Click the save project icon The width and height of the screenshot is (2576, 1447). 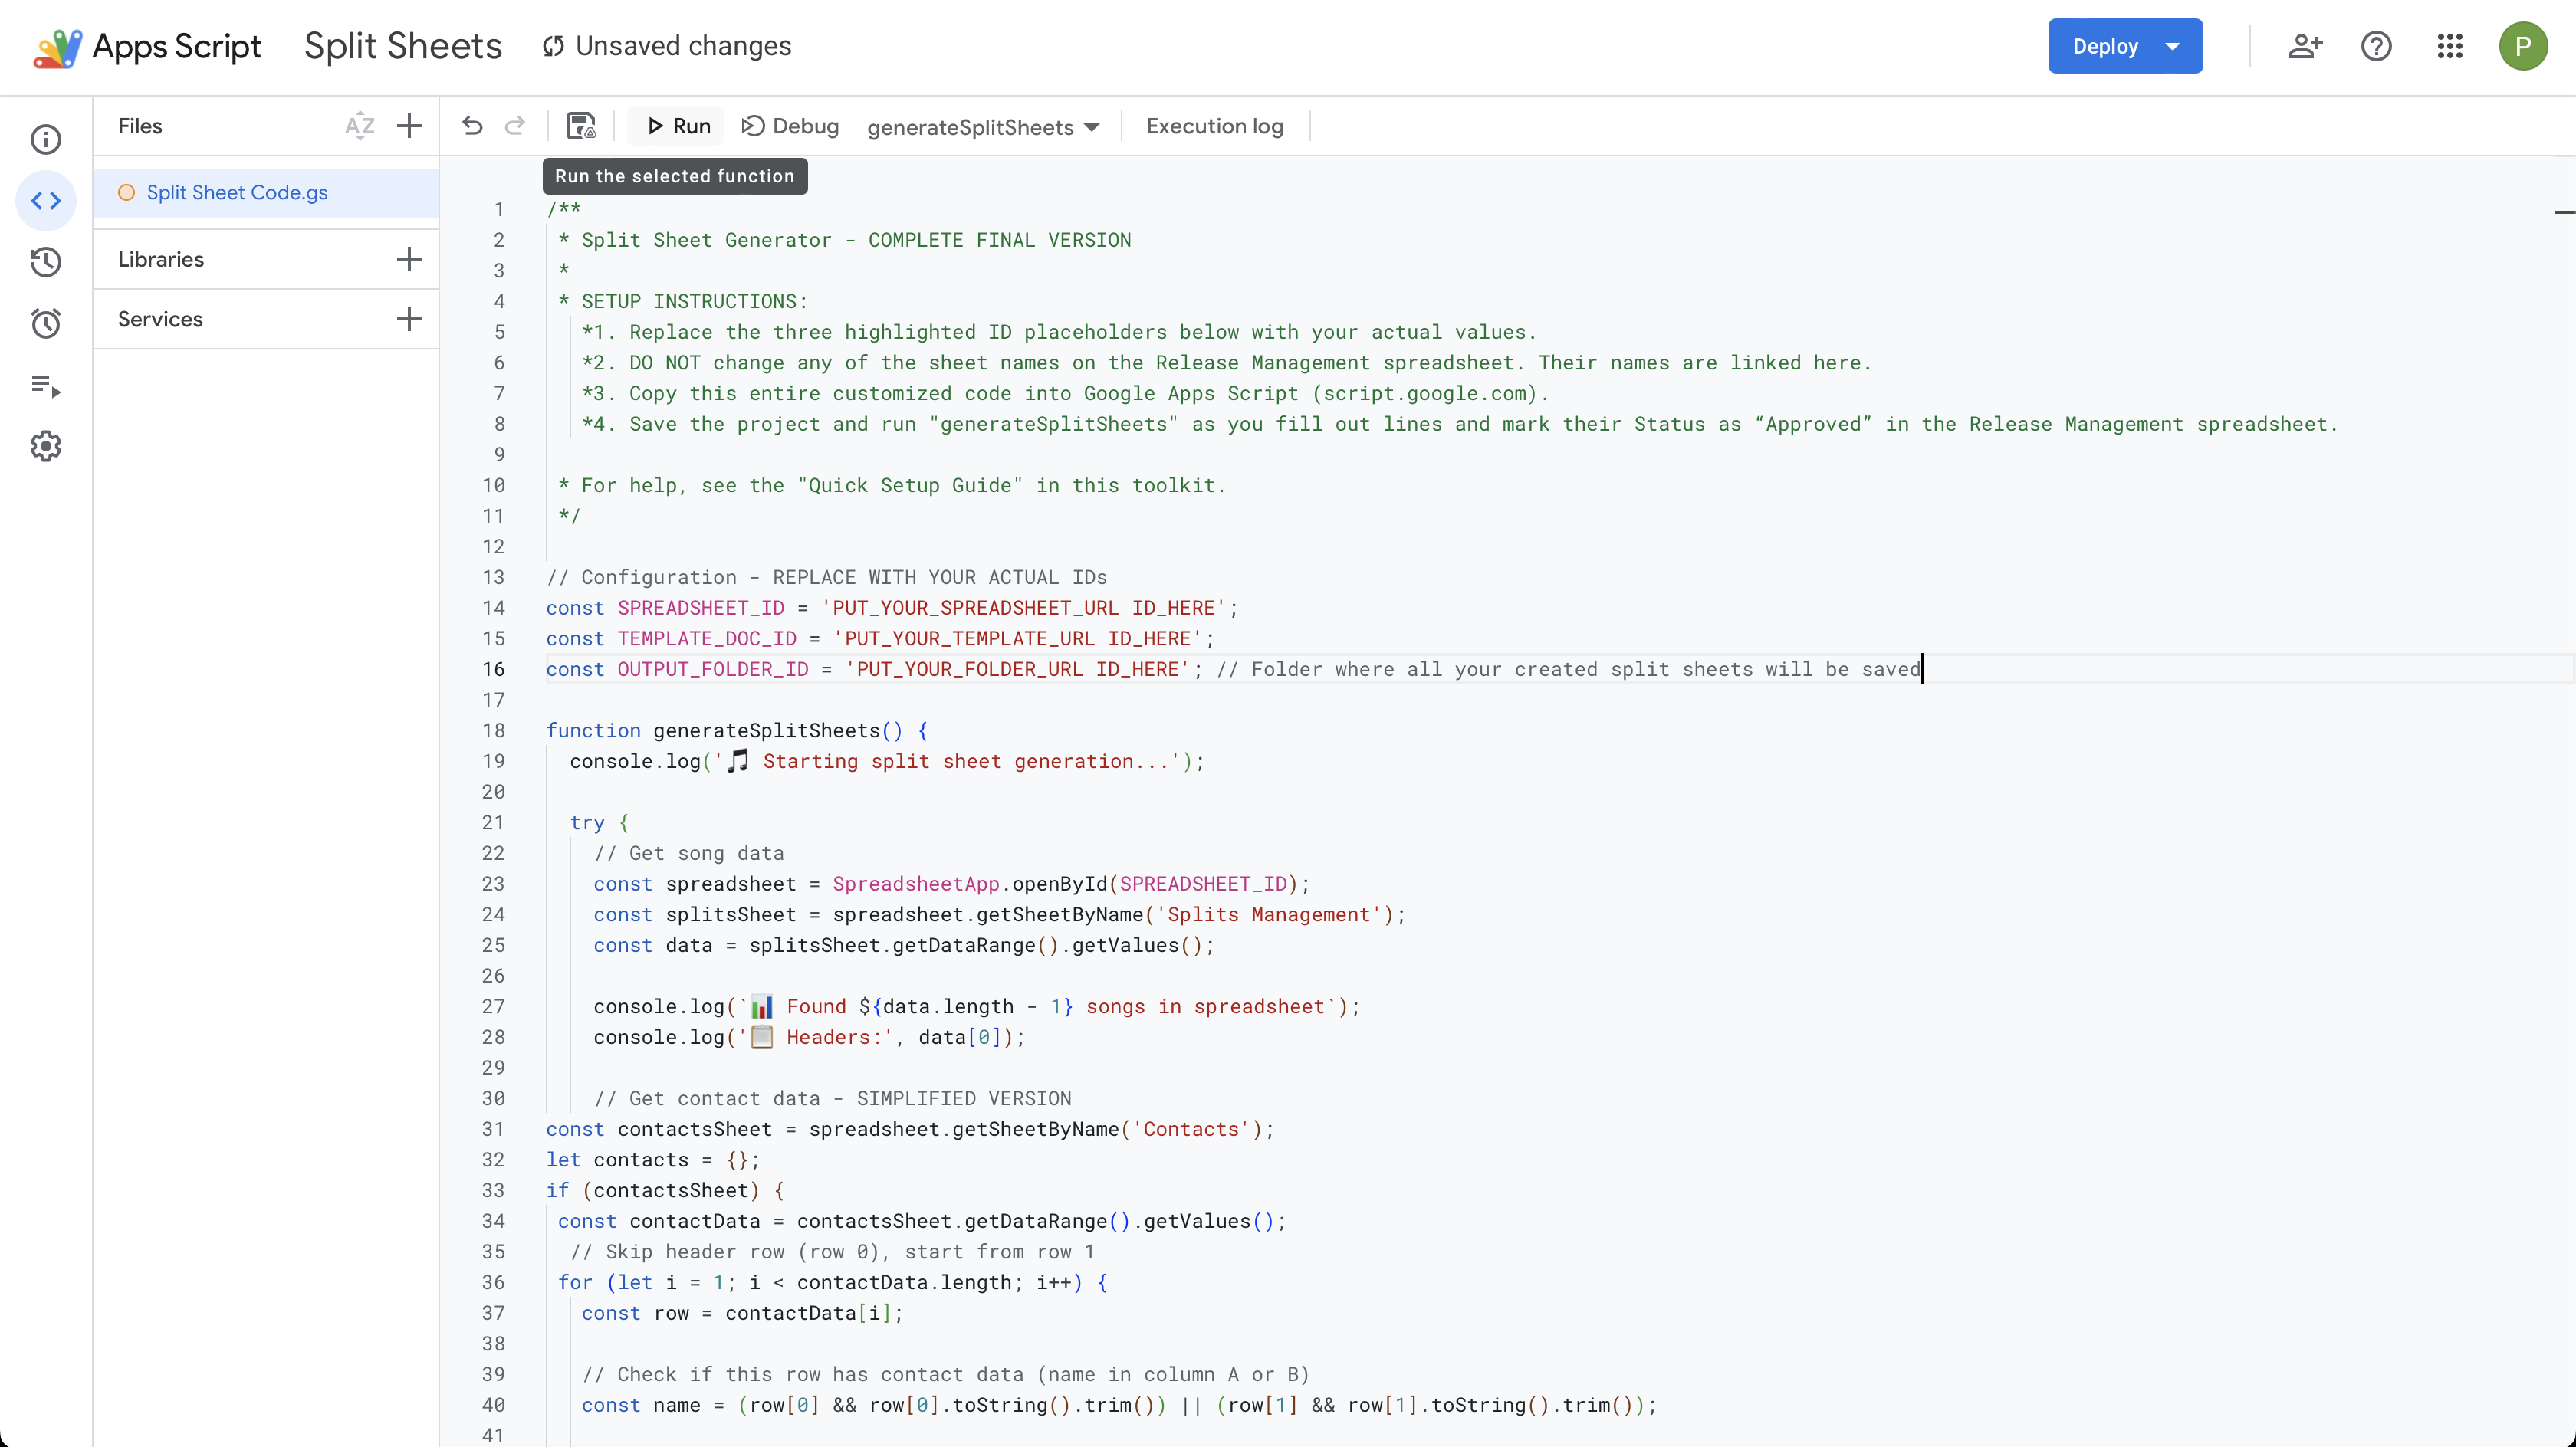tap(581, 126)
